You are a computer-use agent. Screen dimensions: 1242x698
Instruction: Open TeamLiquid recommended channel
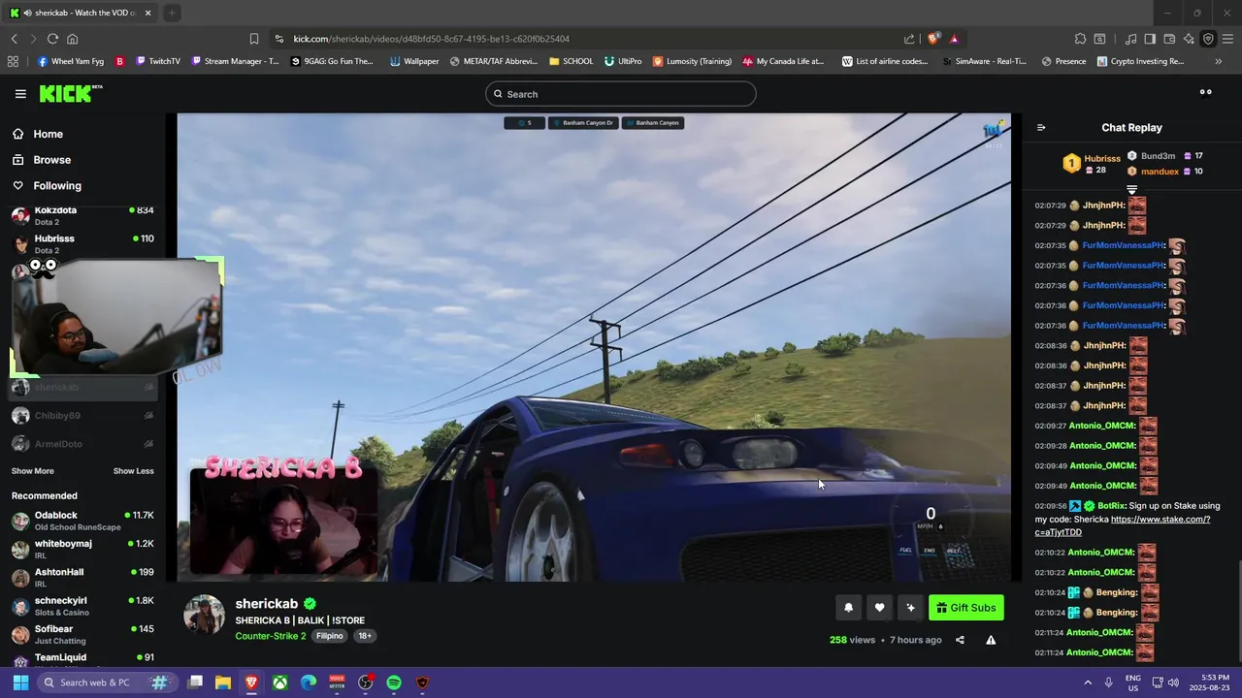[x=82, y=659]
